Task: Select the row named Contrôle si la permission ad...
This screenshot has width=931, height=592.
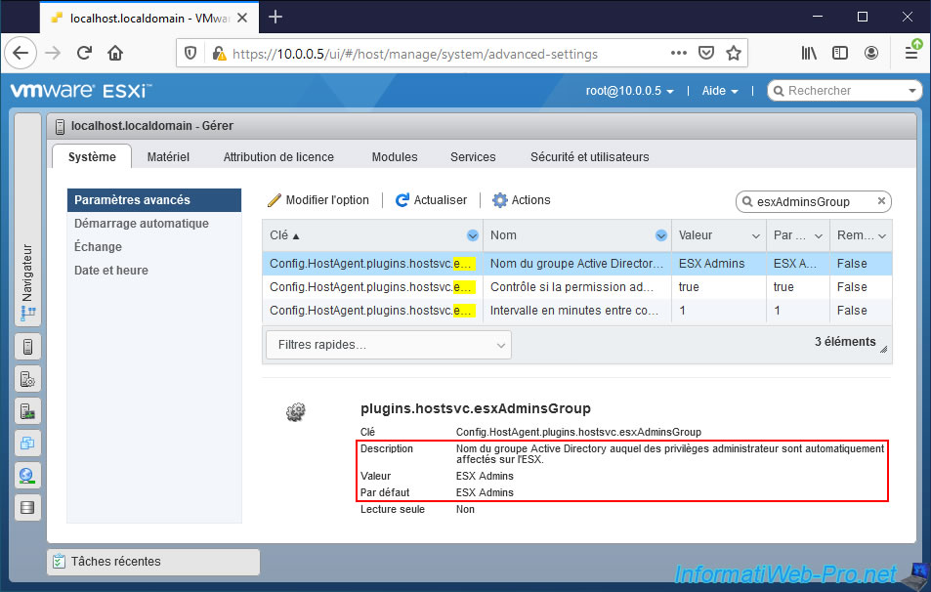Action: click(577, 287)
